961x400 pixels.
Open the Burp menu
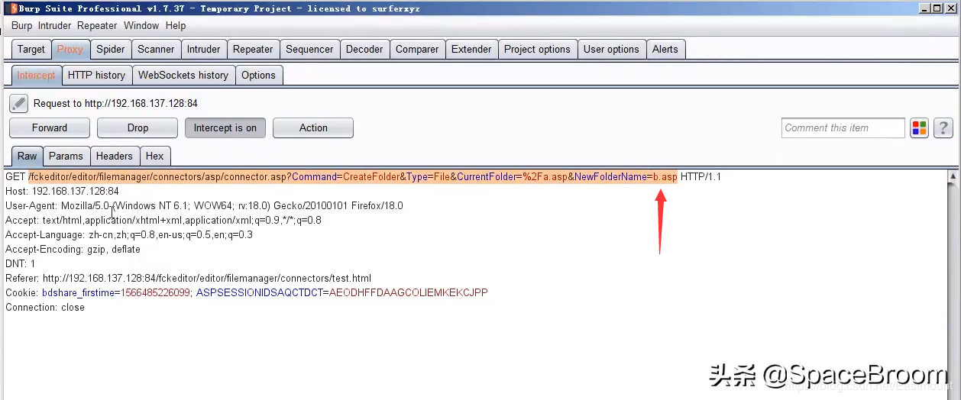point(22,25)
